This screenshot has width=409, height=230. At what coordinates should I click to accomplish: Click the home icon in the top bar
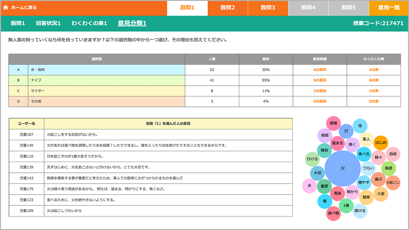[5, 7]
